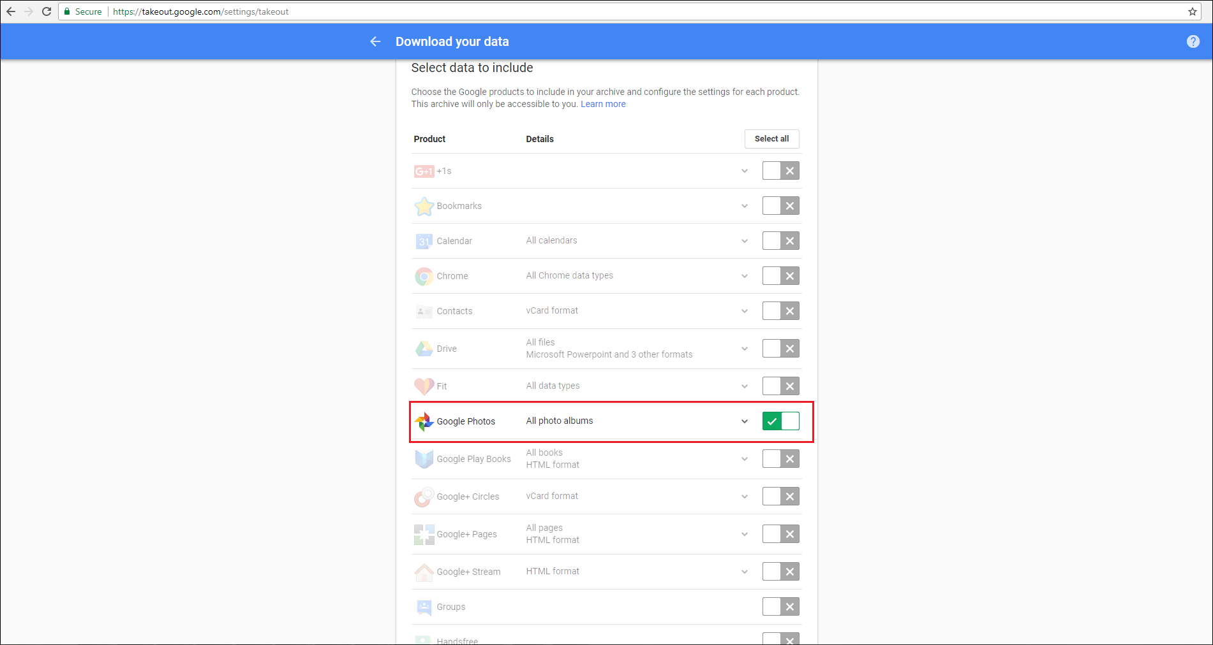Enable the Fit toggle
This screenshot has height=645, width=1213.
781,386
